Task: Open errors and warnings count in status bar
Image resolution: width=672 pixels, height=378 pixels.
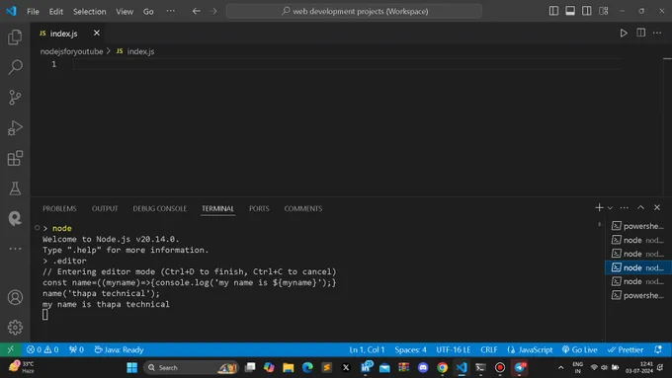Action: pyautogui.click(x=42, y=349)
